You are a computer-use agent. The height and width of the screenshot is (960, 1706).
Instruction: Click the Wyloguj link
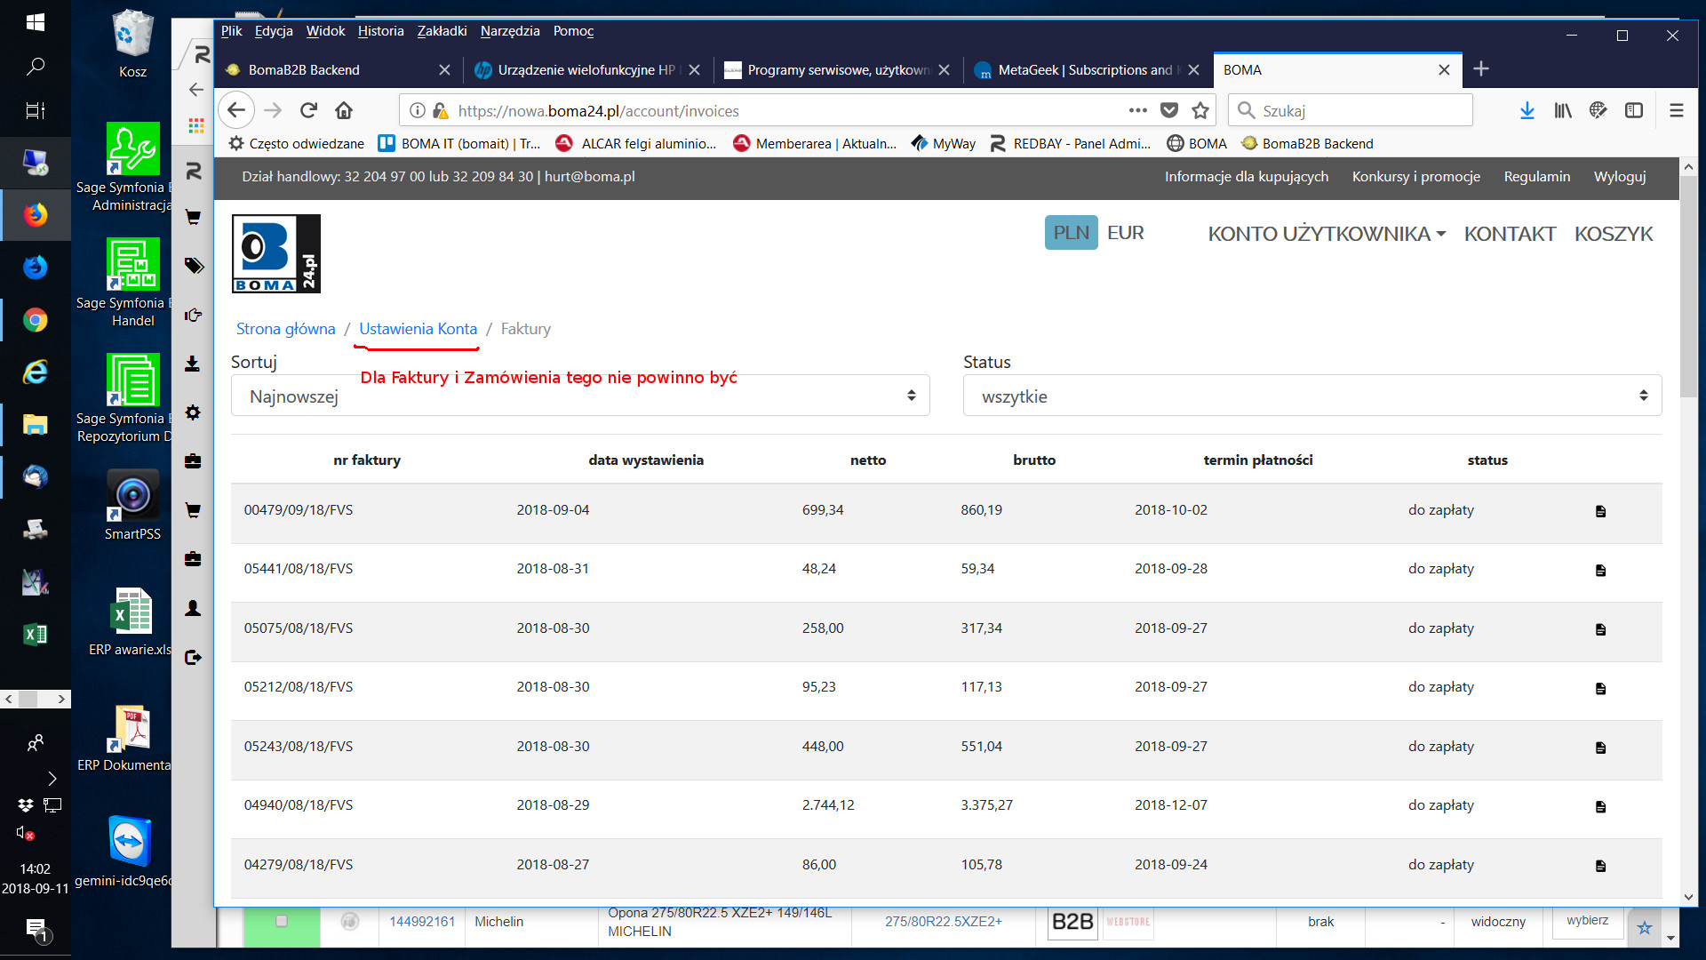tap(1619, 177)
